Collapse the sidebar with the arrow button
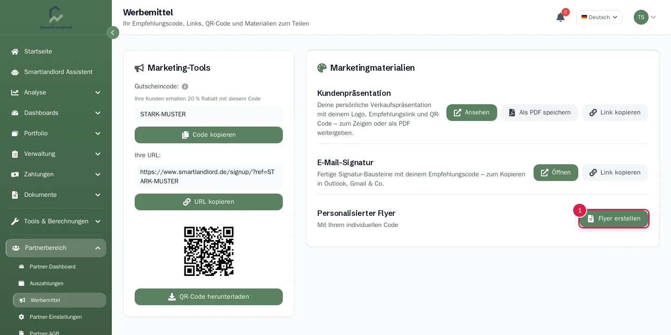671x335 pixels. click(113, 33)
